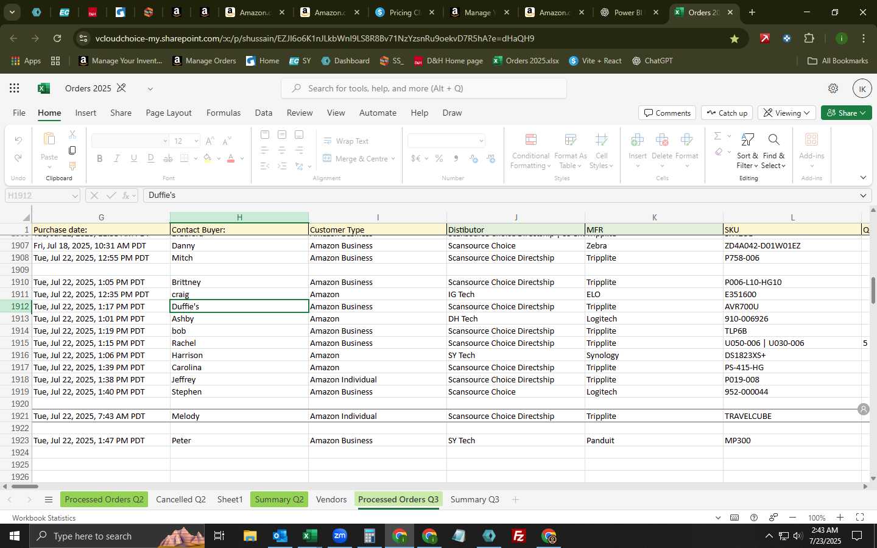
Task: Expand the font name dropdown
Action: click(x=164, y=141)
